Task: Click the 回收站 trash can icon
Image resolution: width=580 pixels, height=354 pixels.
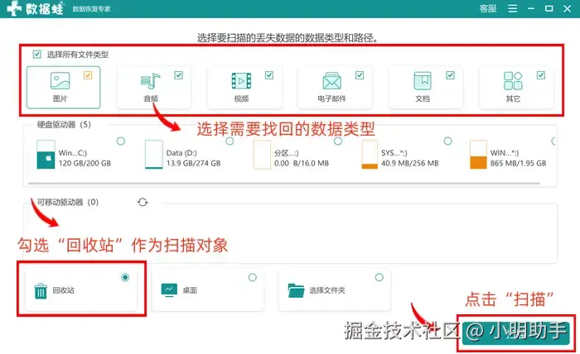Action: point(41,291)
